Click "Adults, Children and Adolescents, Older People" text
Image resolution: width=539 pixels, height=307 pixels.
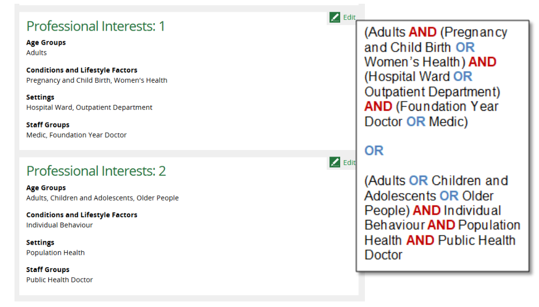pyautogui.click(x=102, y=198)
